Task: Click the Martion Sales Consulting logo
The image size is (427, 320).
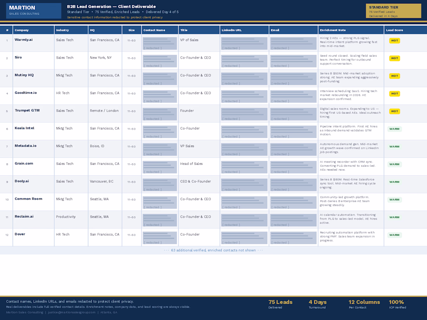Action: 34,10
